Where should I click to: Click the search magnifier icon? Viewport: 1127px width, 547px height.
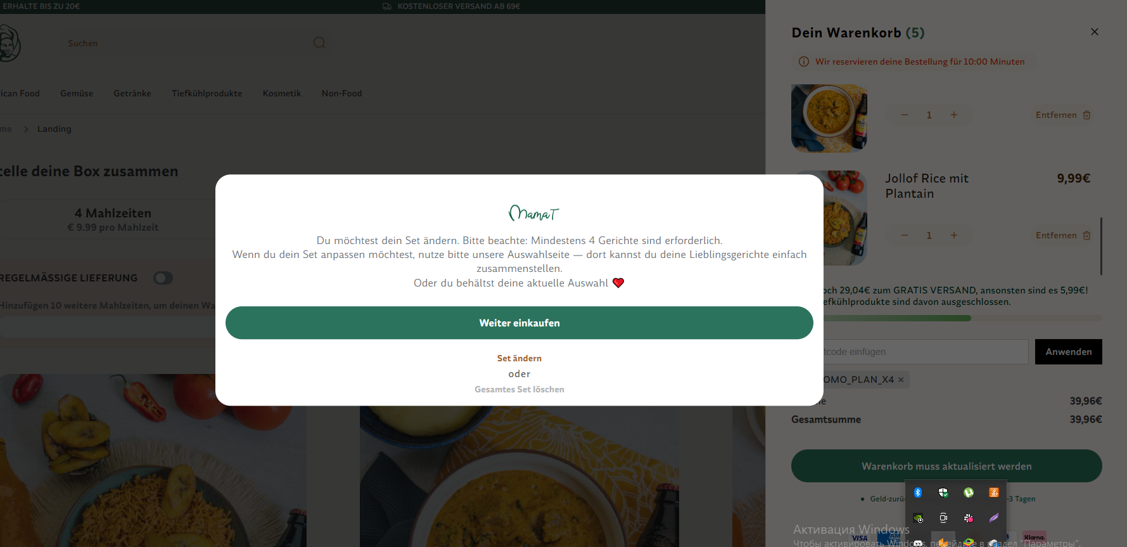pyautogui.click(x=319, y=42)
